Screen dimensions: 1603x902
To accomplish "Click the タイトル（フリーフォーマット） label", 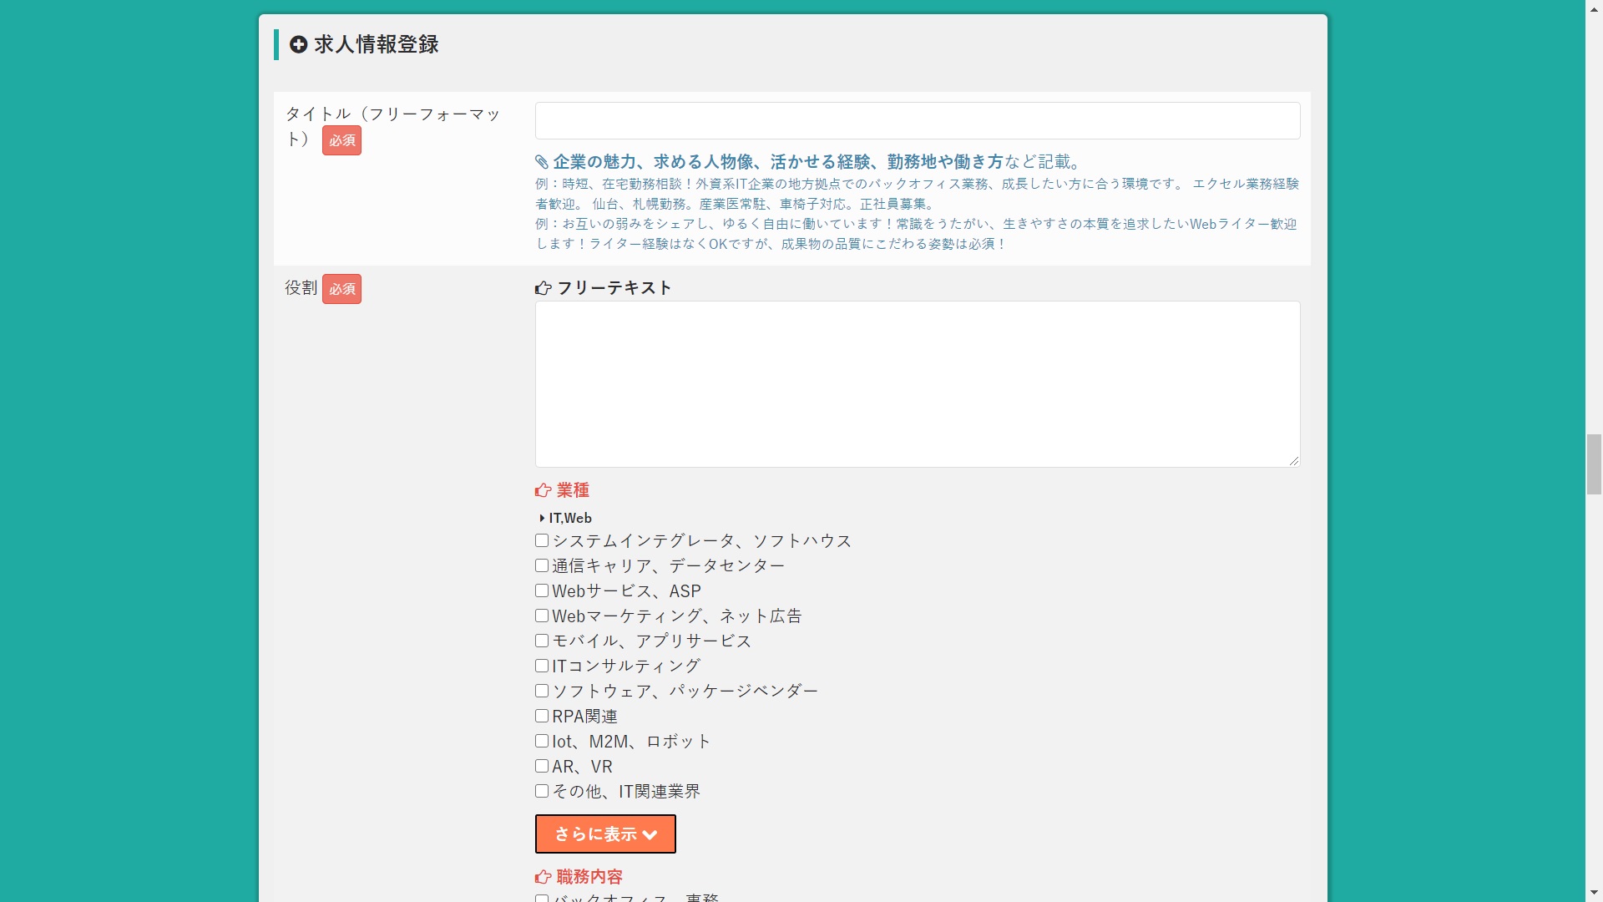I will (x=392, y=125).
